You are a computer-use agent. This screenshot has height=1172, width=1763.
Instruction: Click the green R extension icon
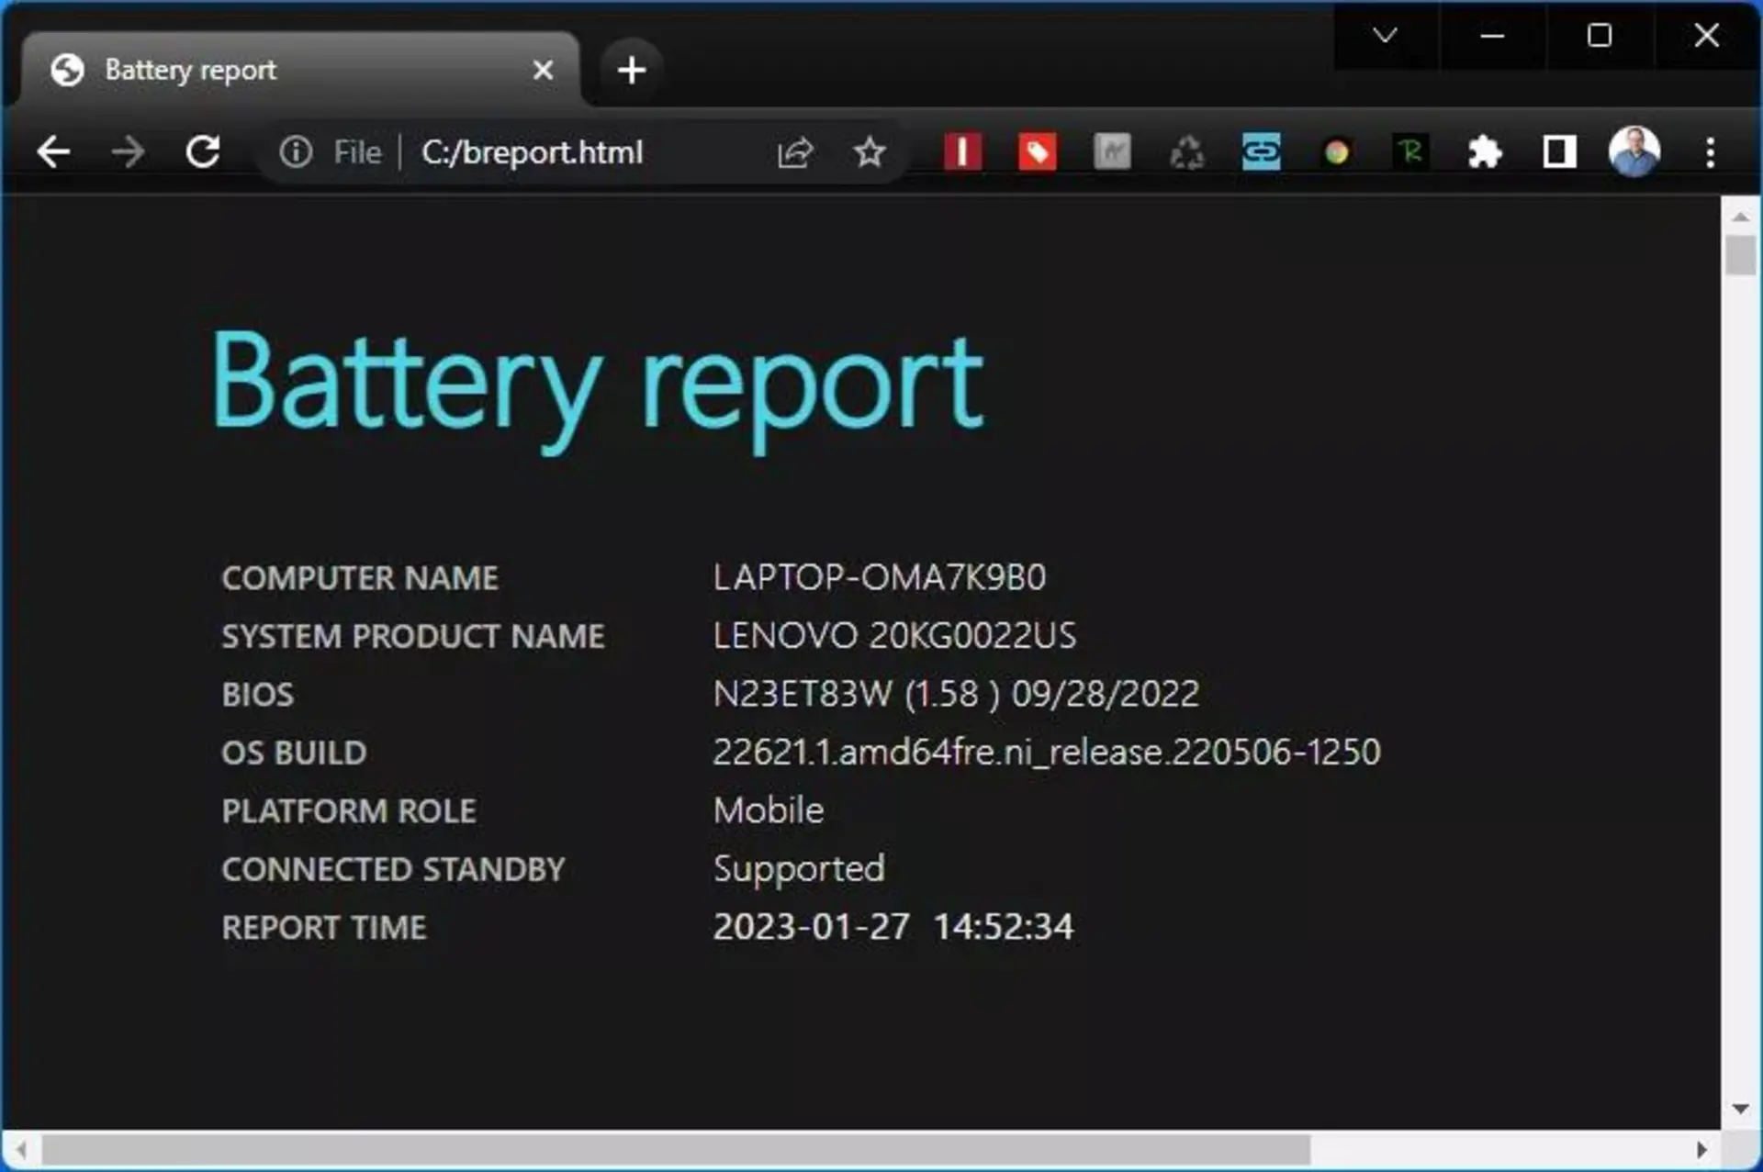(x=1410, y=152)
